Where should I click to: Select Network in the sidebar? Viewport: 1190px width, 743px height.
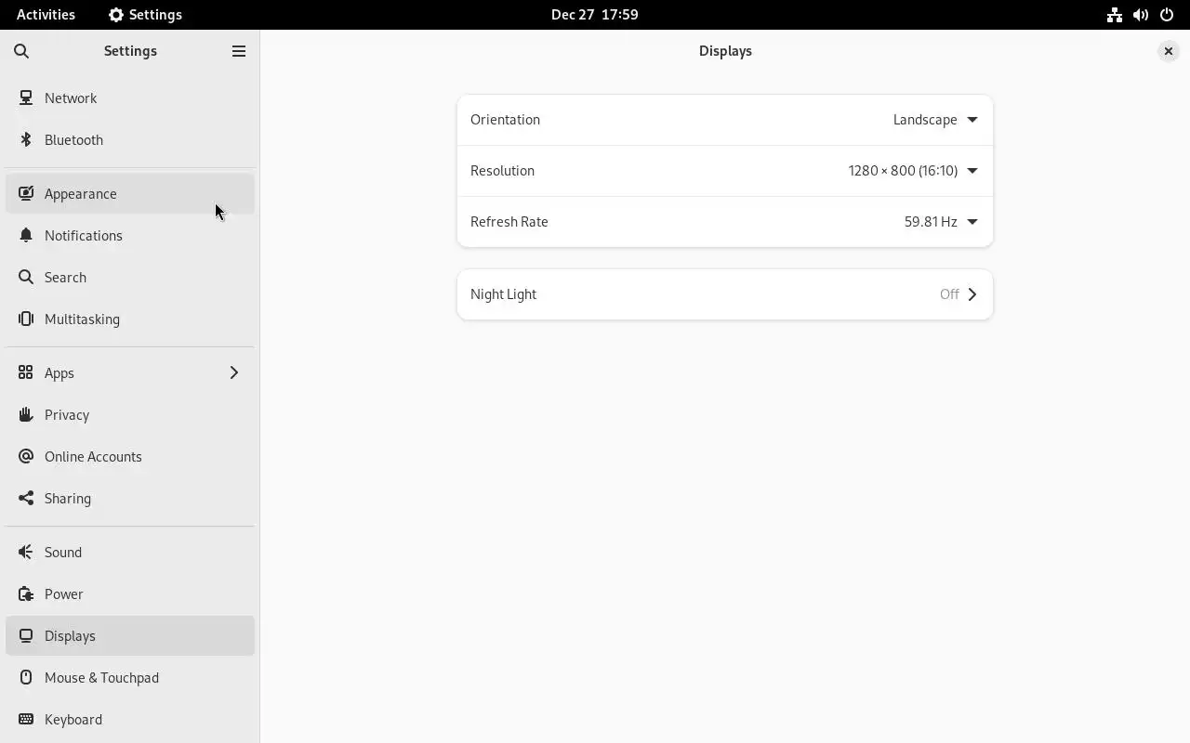click(130, 98)
